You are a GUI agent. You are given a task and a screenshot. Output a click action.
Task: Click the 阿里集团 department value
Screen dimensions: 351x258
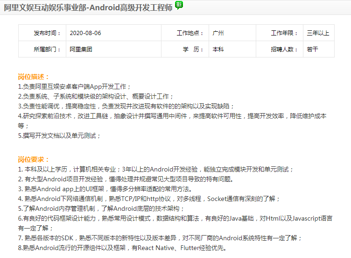pos(81,50)
